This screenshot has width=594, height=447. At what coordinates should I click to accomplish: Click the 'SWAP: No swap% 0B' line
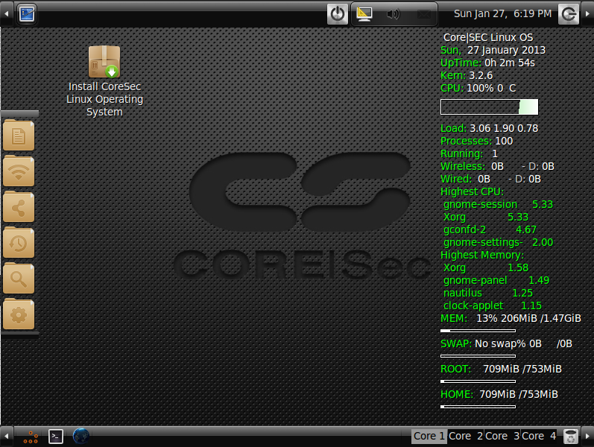[506, 343]
